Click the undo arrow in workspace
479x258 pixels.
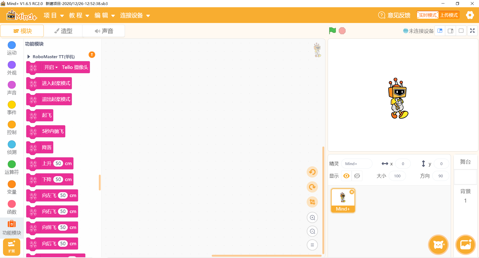coord(312,172)
